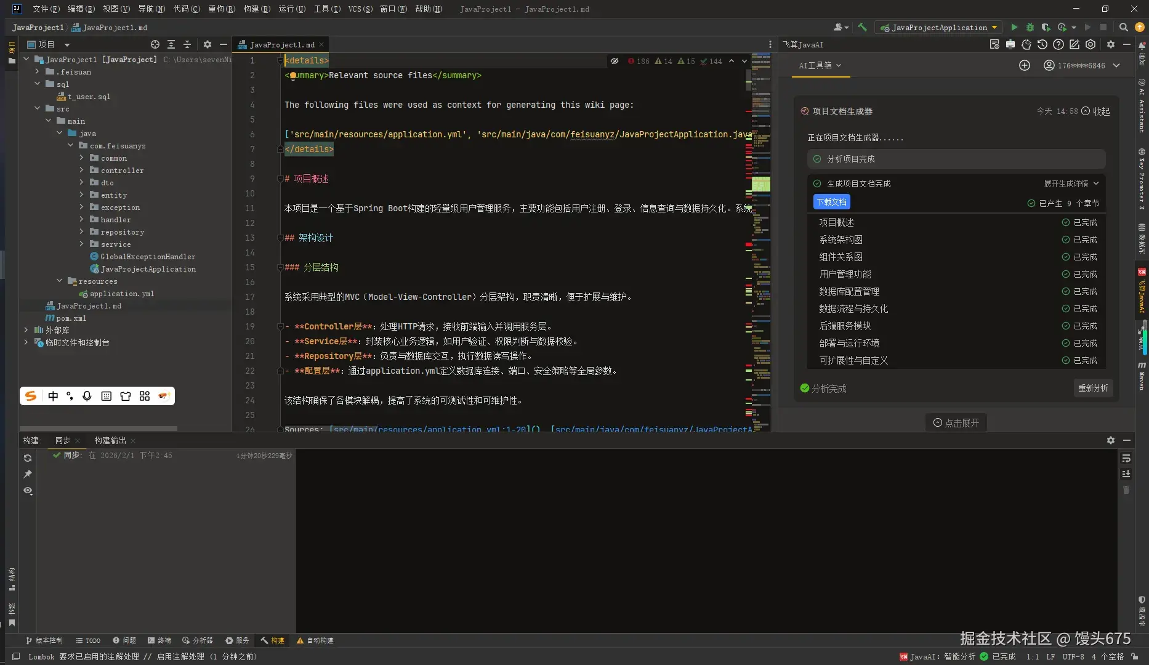Toggle the eye view option in build output panel
This screenshot has width=1149, height=665.
click(x=27, y=491)
